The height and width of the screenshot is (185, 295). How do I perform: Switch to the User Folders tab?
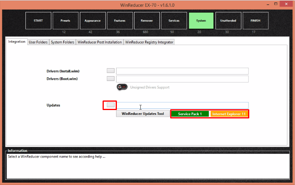(x=38, y=42)
